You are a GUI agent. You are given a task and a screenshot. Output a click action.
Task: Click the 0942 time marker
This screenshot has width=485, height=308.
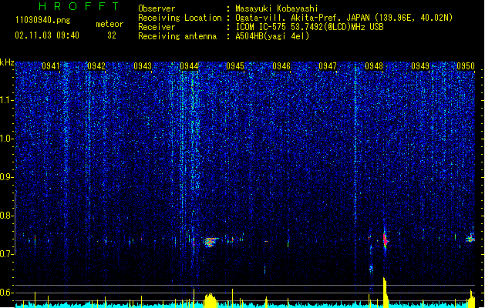point(96,66)
